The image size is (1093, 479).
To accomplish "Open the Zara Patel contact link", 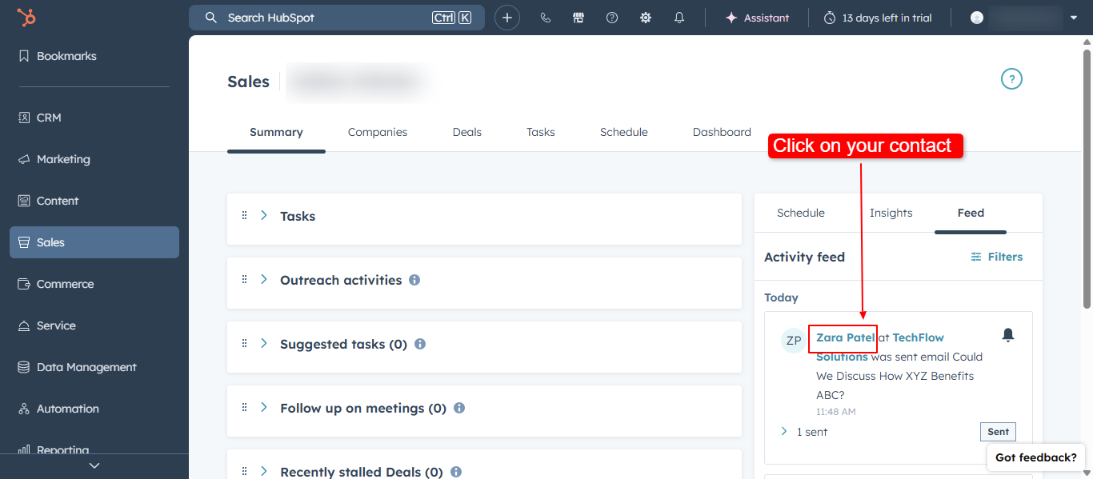I will (x=843, y=337).
